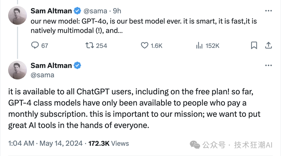Open Sam Altman avatar on second tweet

click(x=17, y=70)
